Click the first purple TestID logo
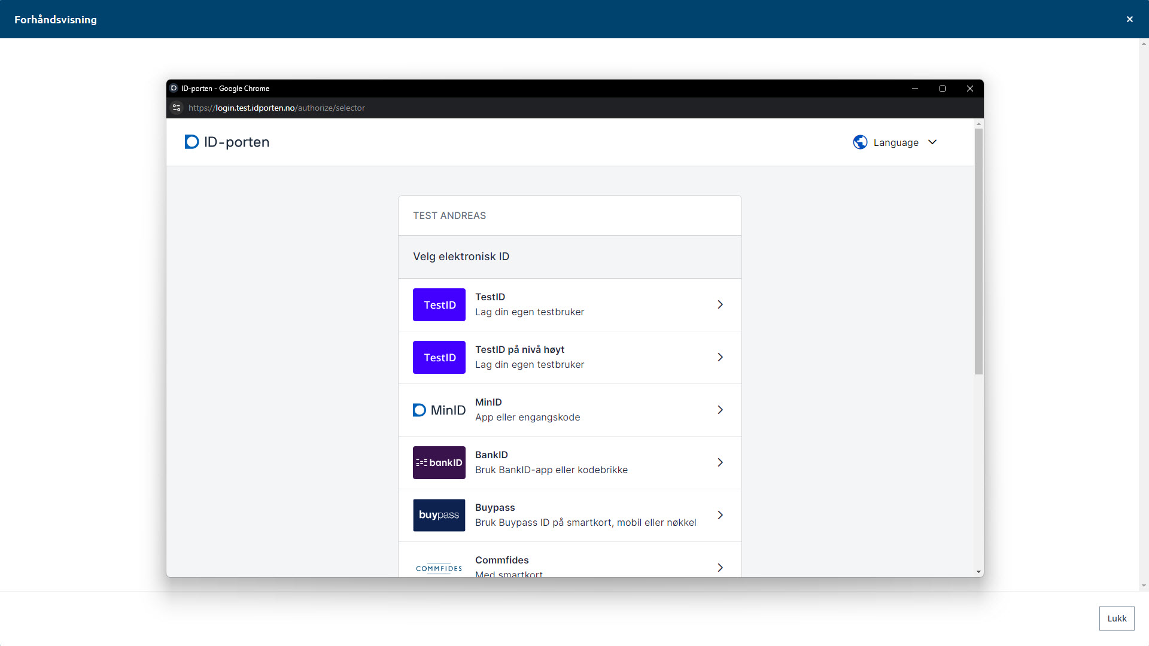Viewport: 1149px width, 646px height. (439, 305)
